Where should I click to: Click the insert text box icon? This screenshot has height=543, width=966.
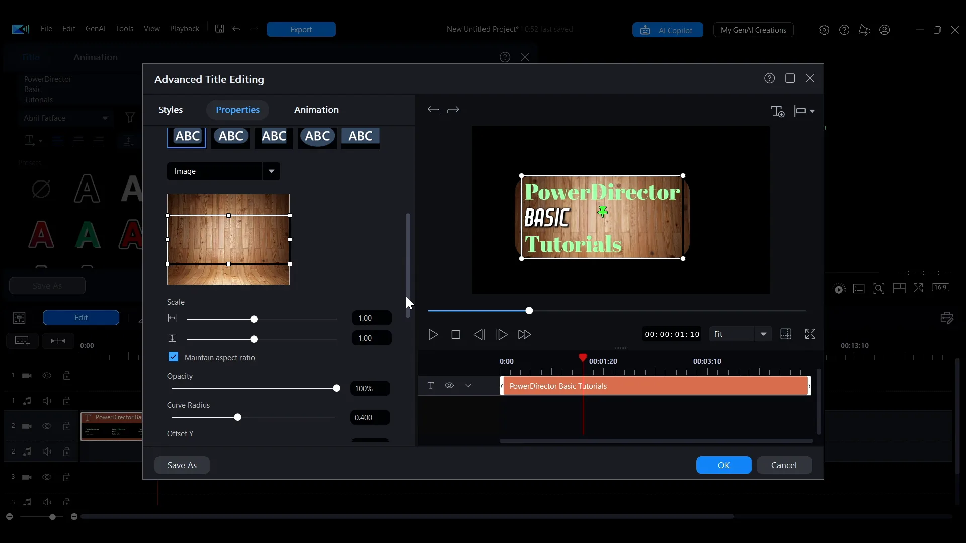coord(778,111)
